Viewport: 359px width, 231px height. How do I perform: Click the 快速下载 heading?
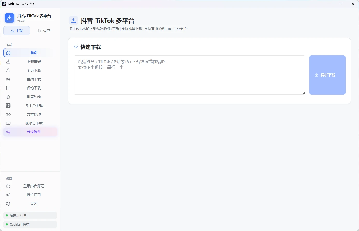click(91, 47)
